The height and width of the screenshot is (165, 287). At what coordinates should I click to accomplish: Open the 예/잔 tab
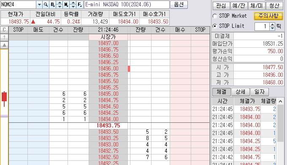[x=239, y=6]
